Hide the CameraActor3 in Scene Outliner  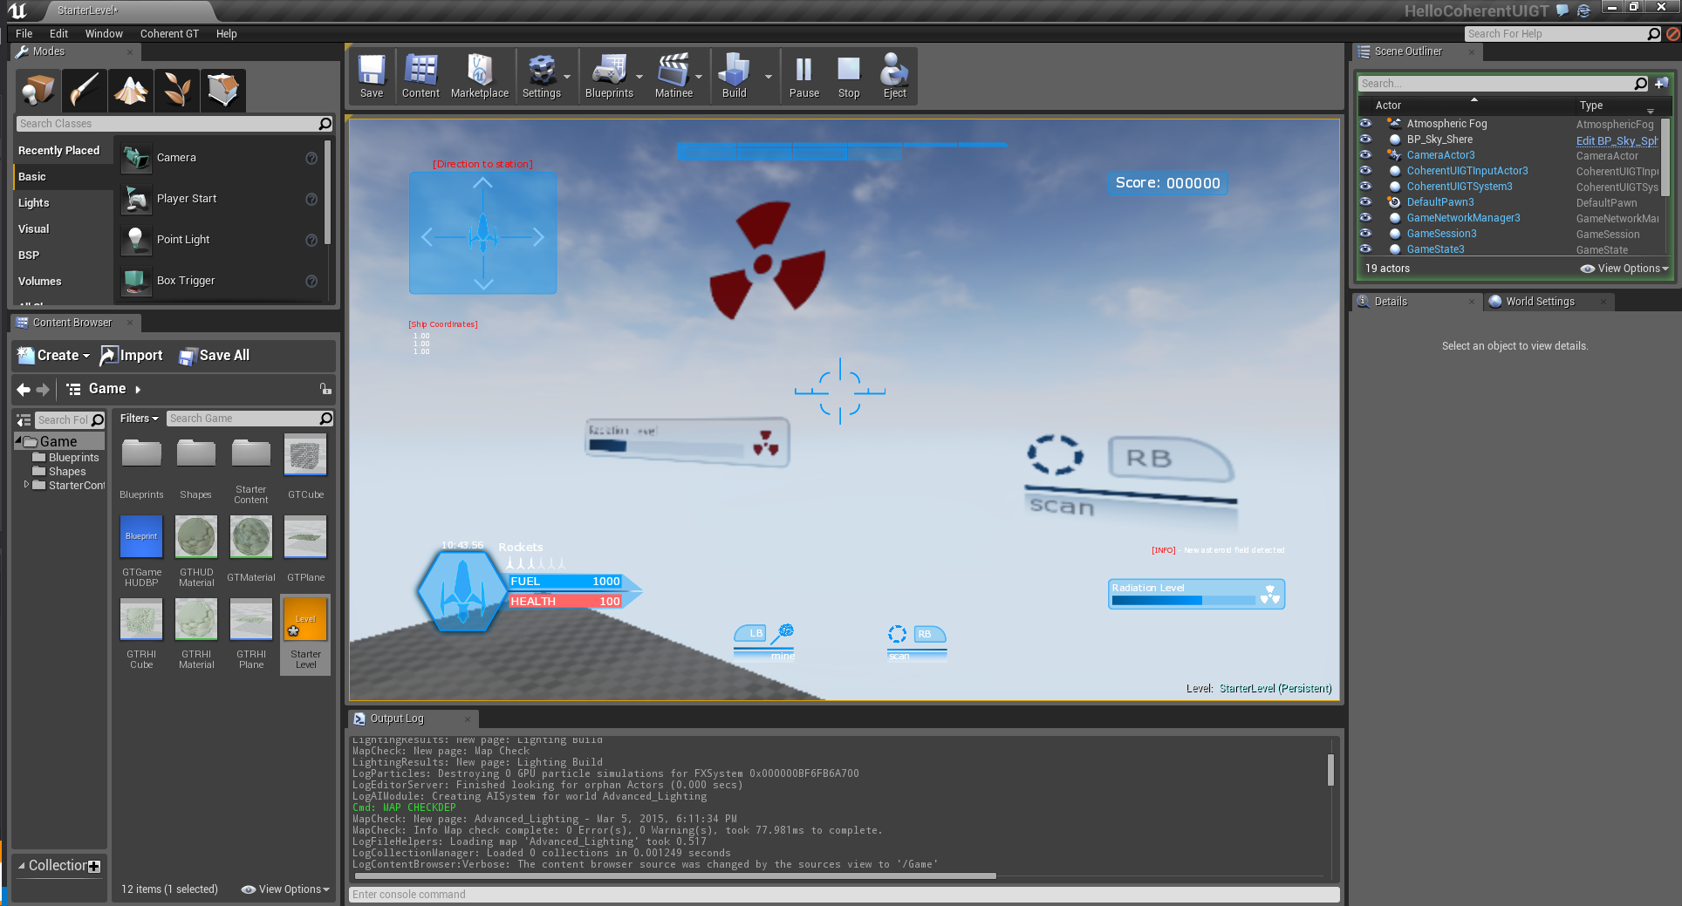[1365, 155]
